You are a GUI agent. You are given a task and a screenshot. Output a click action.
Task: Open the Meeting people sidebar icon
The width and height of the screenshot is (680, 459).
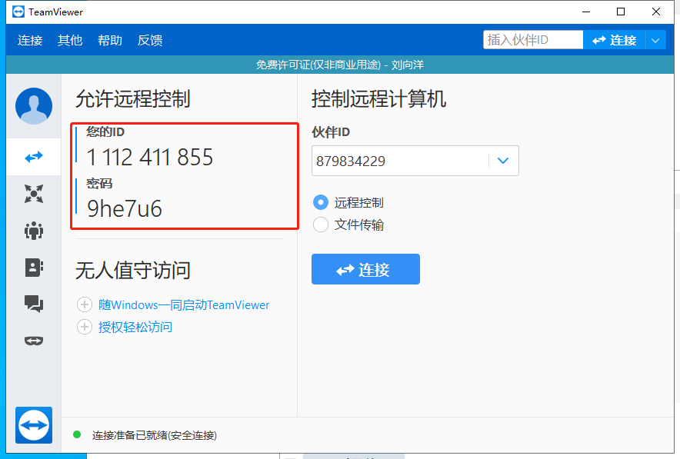point(34,231)
